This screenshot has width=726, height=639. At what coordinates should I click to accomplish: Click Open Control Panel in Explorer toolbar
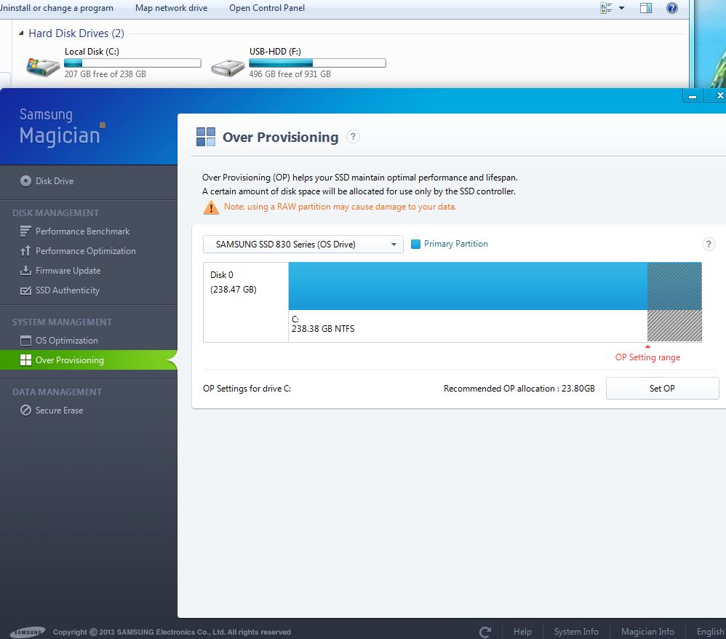[x=267, y=8]
